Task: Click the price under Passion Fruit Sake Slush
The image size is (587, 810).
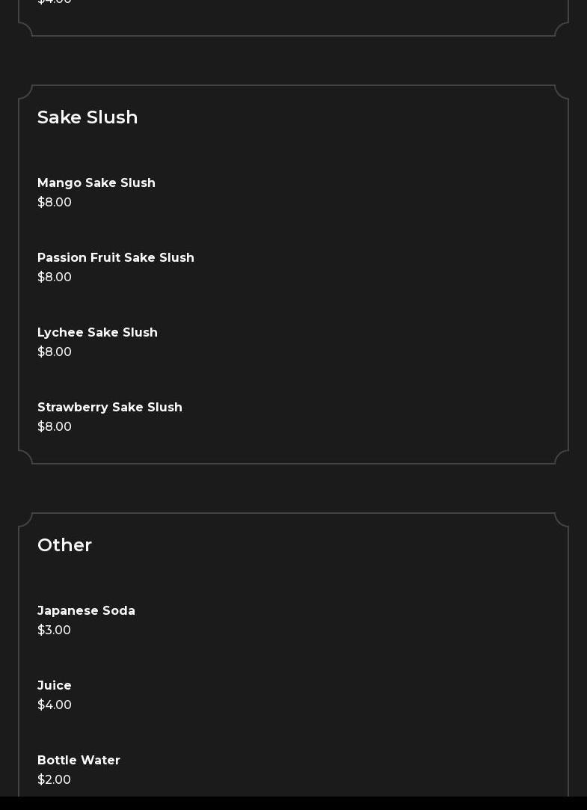Action: [54, 277]
